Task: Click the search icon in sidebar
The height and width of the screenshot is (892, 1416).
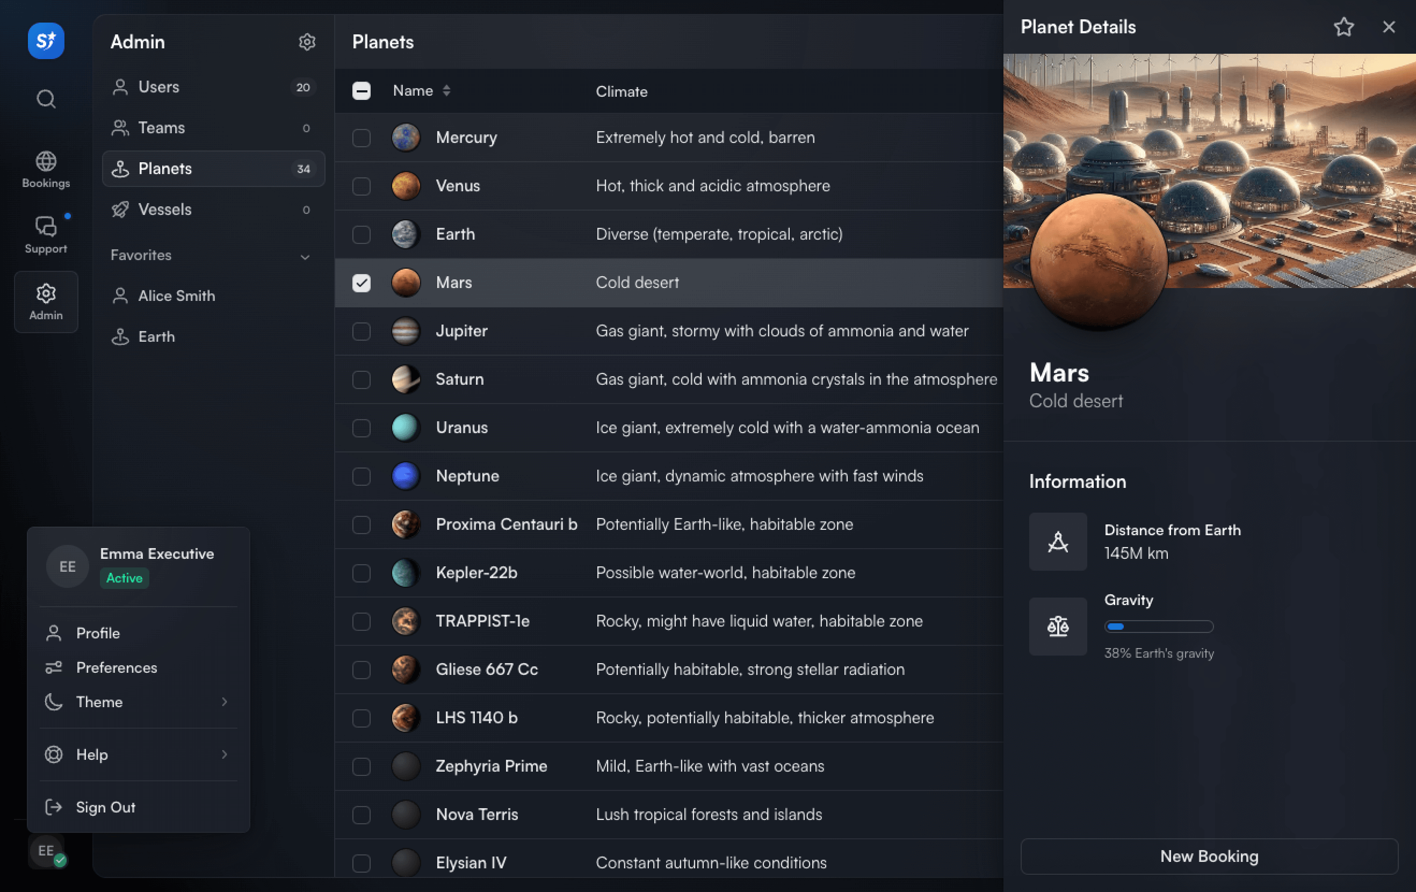Action: [x=45, y=100]
